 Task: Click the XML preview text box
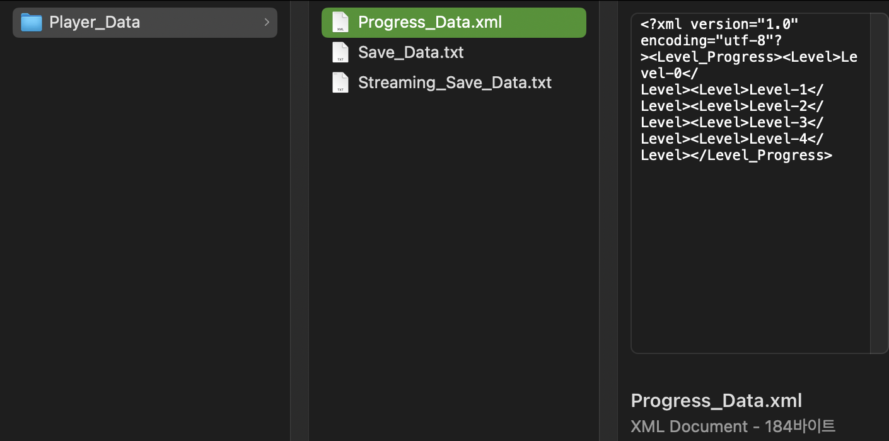click(x=750, y=252)
